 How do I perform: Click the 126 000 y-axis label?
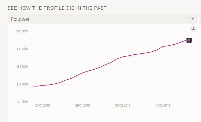(x=22, y=102)
